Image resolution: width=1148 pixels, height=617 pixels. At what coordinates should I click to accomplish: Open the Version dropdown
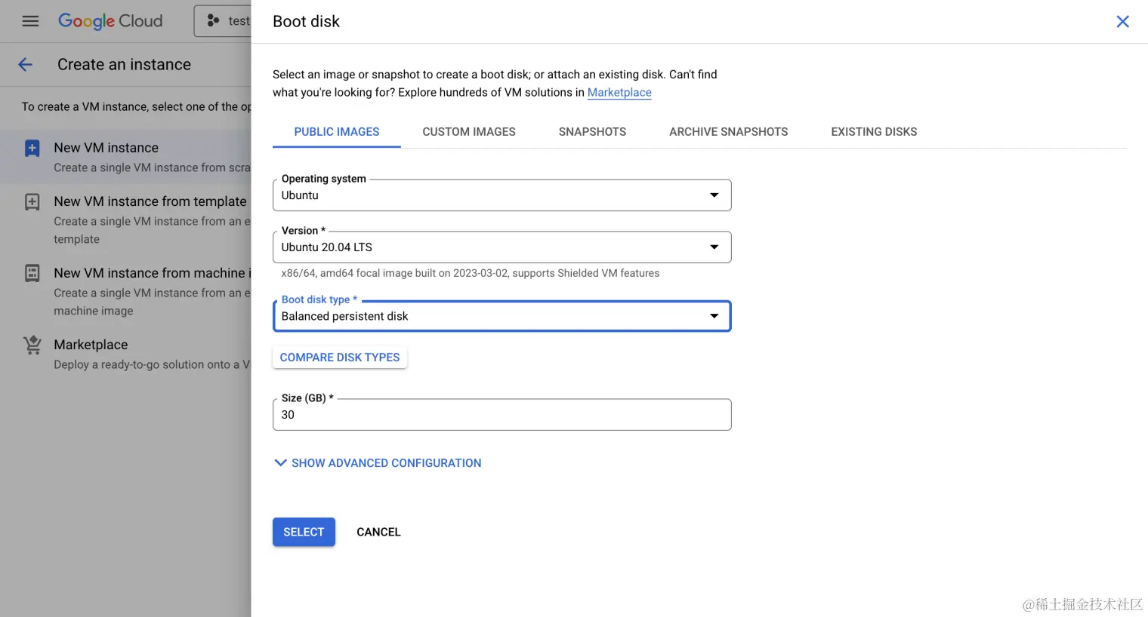tap(501, 247)
